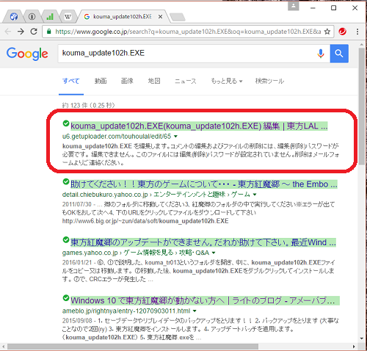Select the 地図 search tab

tap(154, 81)
